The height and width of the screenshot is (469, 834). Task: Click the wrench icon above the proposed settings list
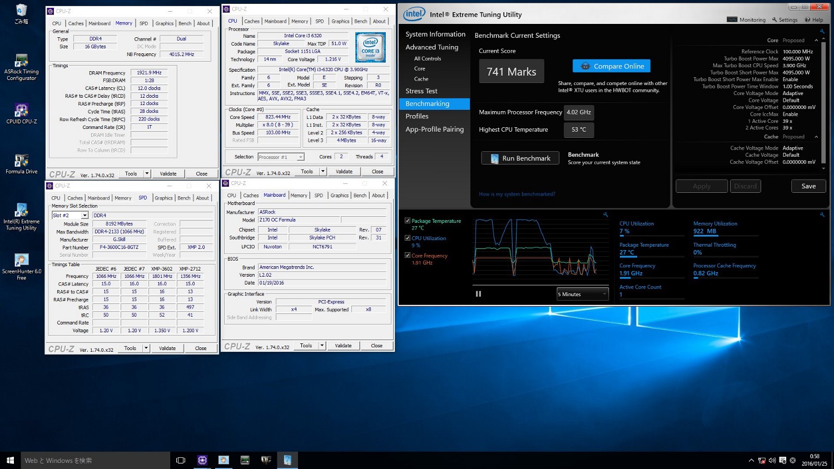[822, 32]
